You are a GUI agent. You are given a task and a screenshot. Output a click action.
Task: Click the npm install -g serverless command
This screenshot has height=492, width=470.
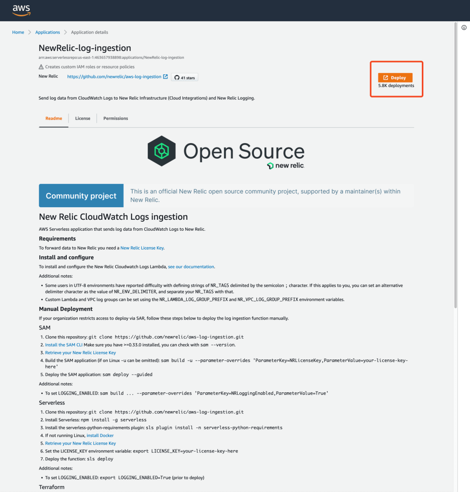114,420
